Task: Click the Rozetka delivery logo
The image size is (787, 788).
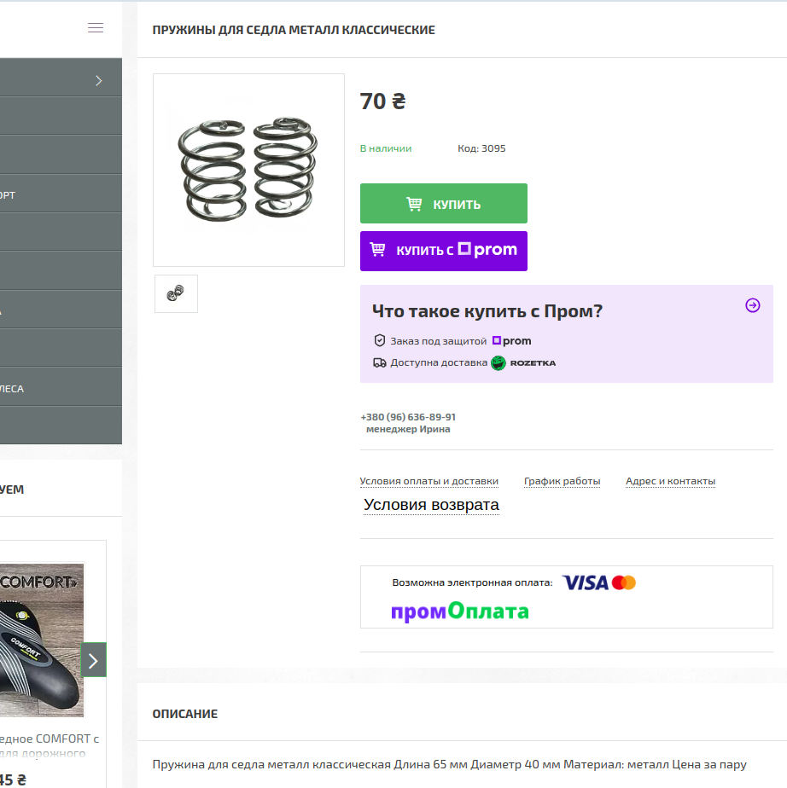Action: coord(523,362)
